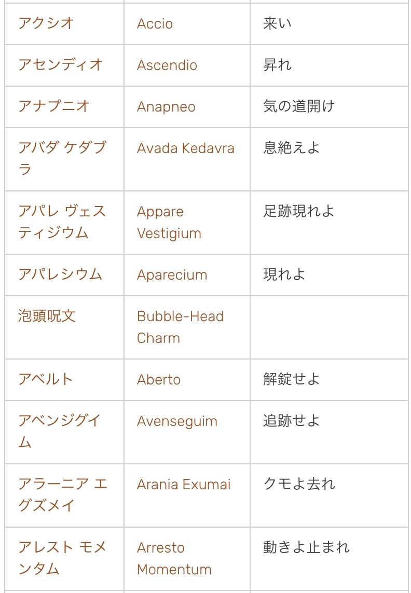411x593 pixels.
Task: Select the Anapneo link
Action: [166, 107]
